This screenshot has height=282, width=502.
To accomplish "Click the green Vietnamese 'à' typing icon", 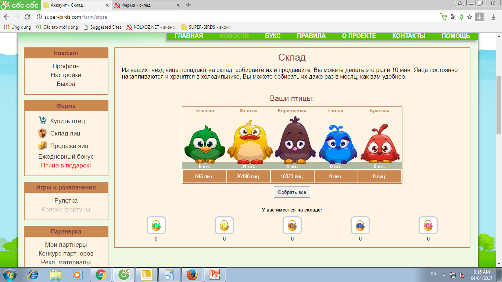I will (x=461, y=17).
